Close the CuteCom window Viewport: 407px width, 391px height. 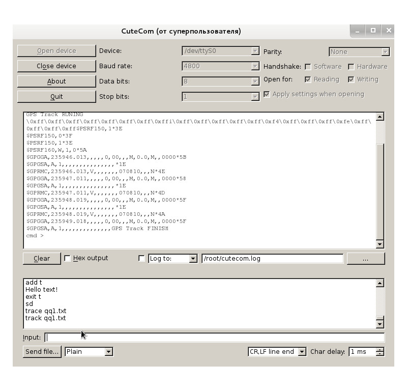389,31
